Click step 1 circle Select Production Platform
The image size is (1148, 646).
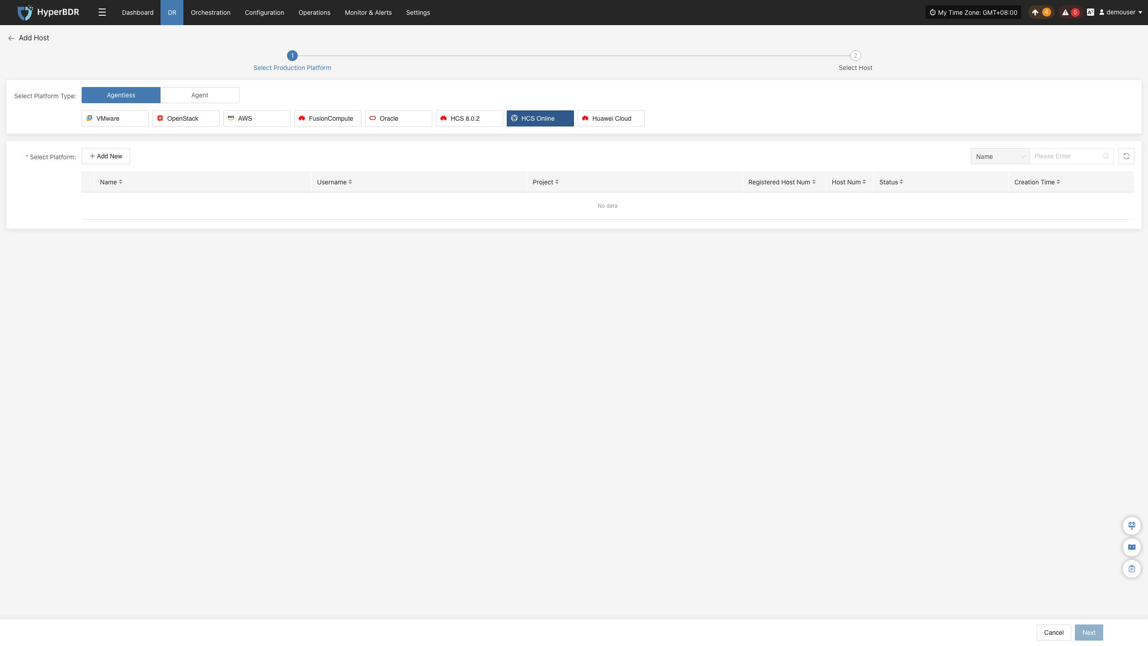click(292, 56)
